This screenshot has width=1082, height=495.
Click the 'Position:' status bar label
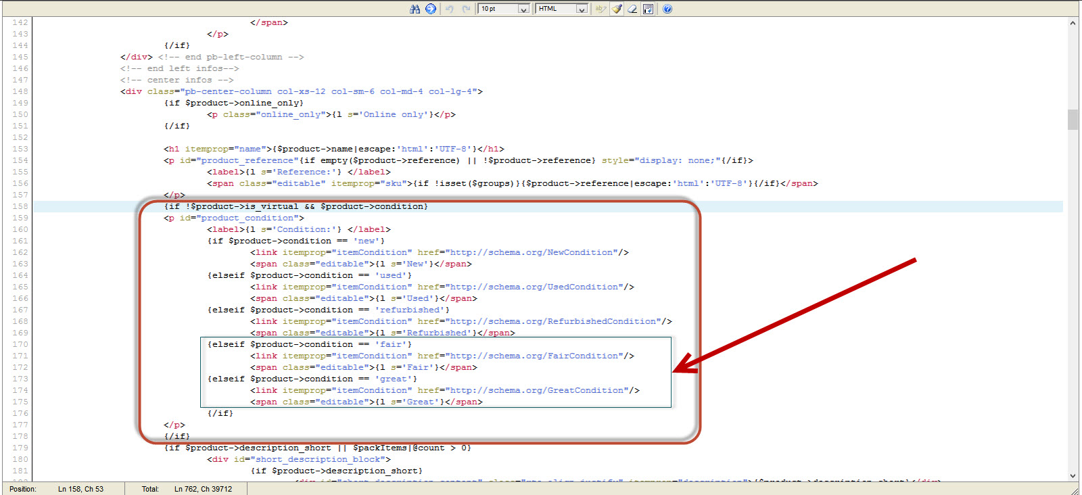click(23, 489)
